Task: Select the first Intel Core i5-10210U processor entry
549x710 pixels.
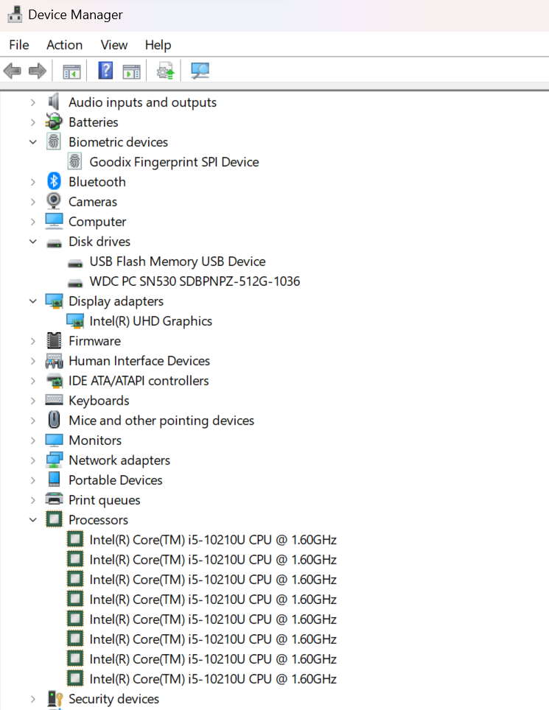Action: pyautogui.click(x=213, y=540)
